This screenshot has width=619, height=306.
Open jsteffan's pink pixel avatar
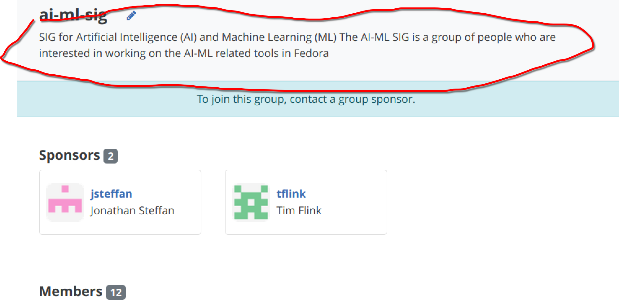(65, 202)
